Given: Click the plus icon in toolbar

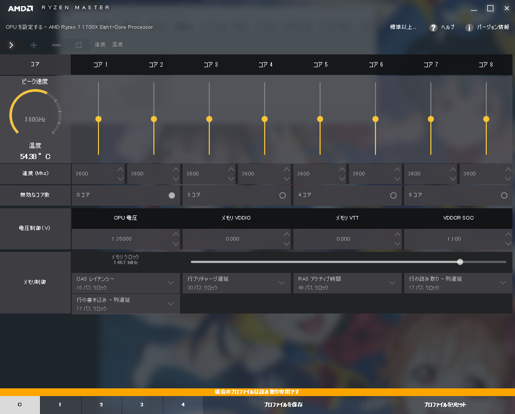Looking at the screenshot, I should [x=33, y=45].
